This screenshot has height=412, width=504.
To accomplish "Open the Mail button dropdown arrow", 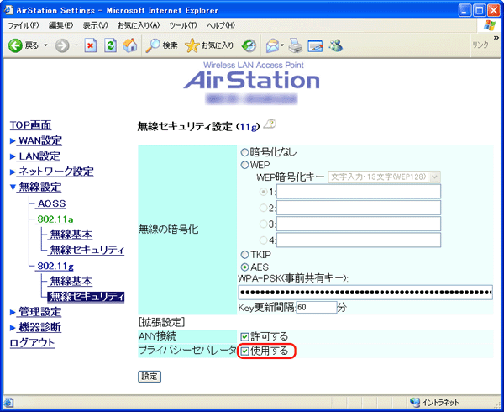I will (x=282, y=45).
